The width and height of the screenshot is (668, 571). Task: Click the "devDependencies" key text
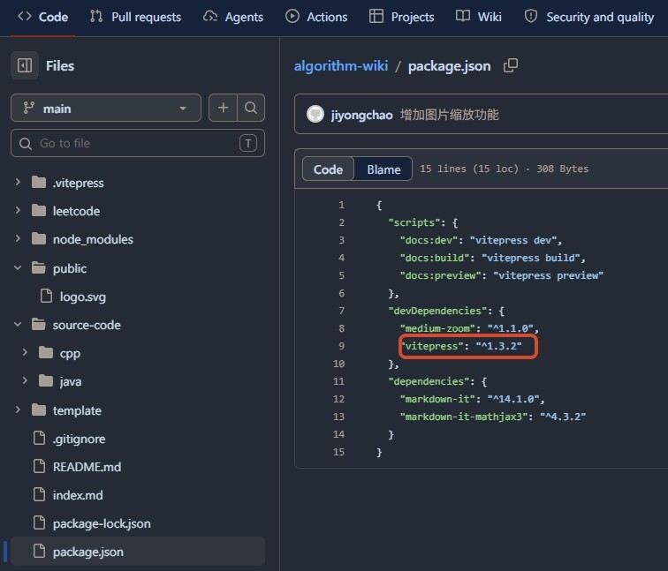pos(437,311)
